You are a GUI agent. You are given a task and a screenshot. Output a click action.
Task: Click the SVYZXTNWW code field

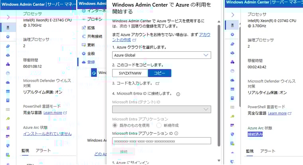pyautogui.click(x=130, y=73)
